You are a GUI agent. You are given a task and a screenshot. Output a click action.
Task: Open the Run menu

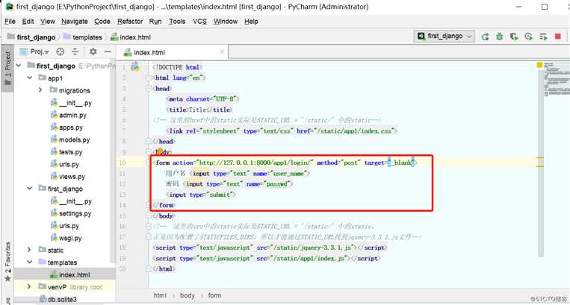(155, 22)
